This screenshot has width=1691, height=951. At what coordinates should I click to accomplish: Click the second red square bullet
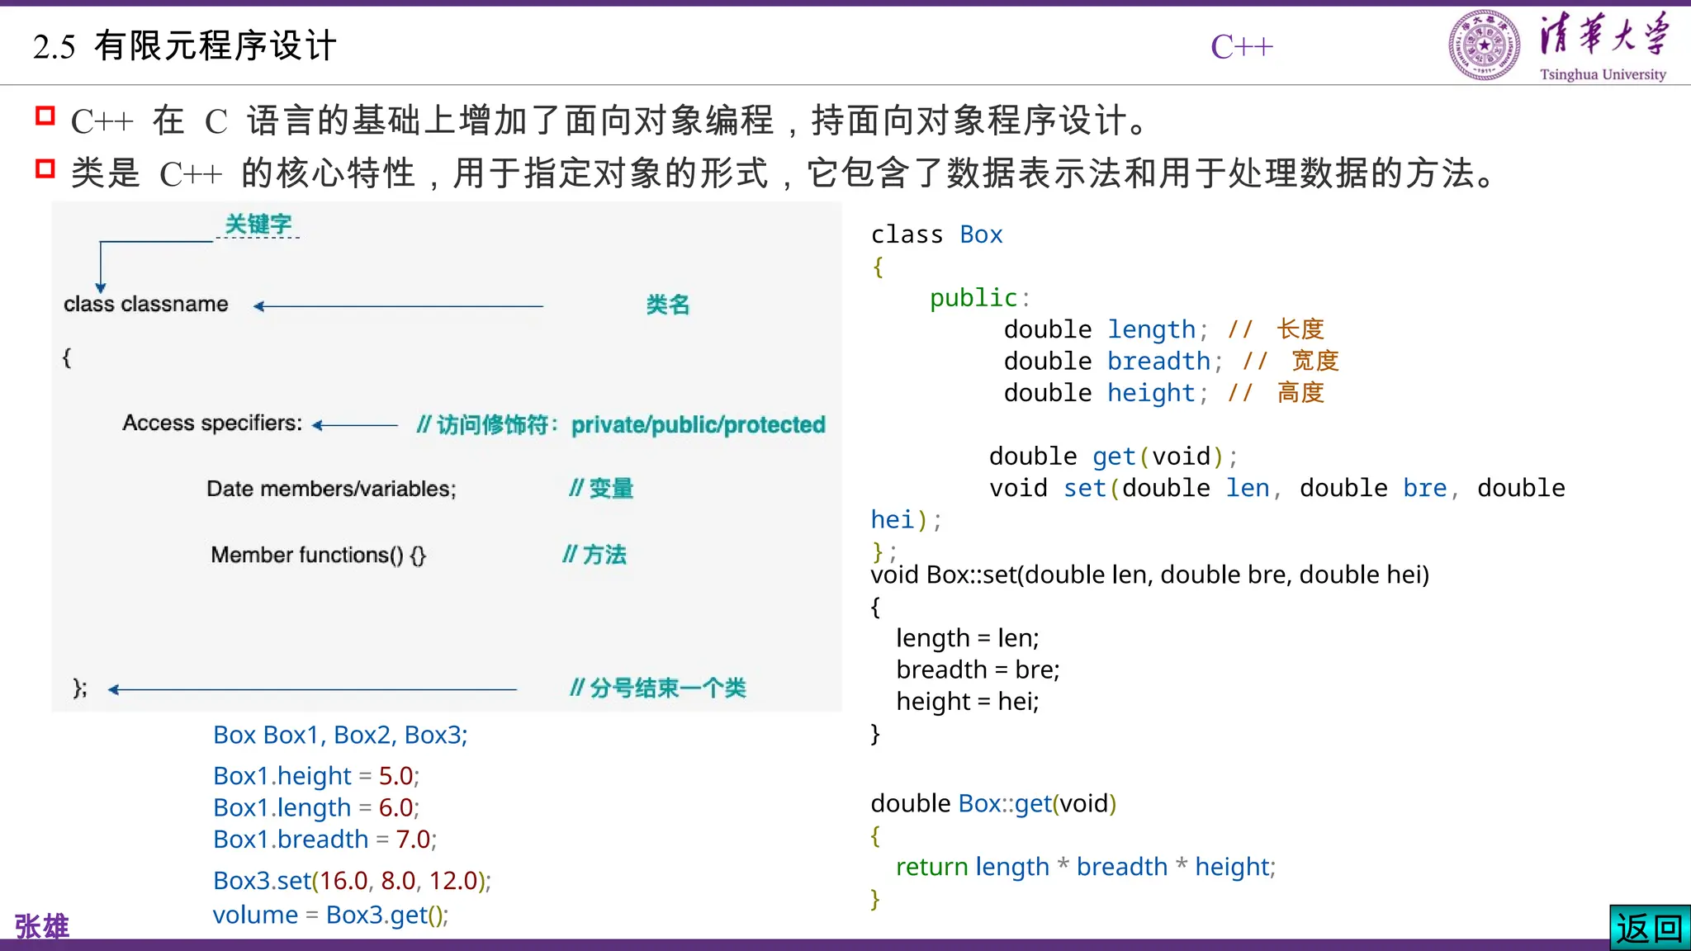click(x=45, y=169)
